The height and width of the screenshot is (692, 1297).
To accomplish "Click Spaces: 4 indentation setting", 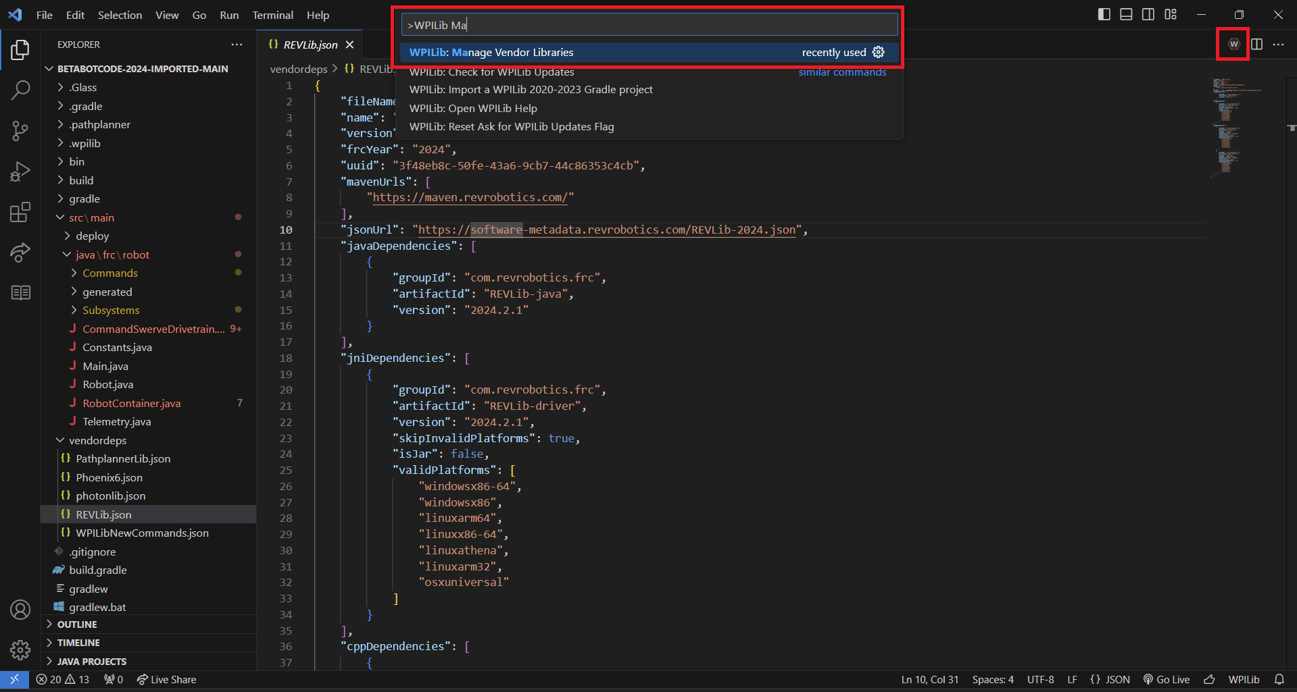I will [993, 680].
